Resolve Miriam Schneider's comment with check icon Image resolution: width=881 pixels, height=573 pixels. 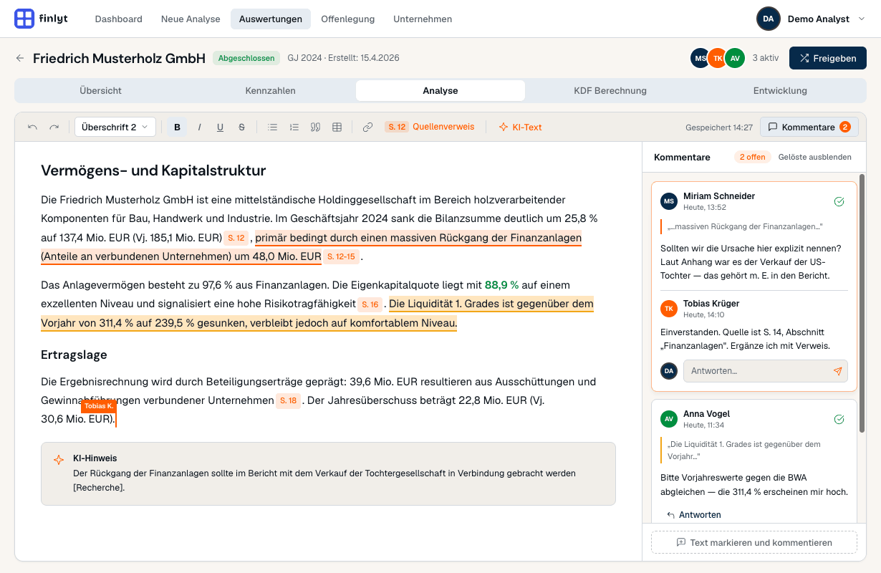click(839, 201)
